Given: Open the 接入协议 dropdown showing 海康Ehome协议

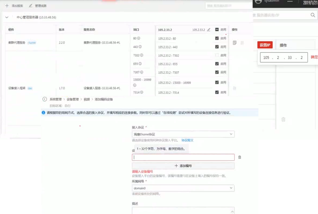Looking at the screenshot, I should pyautogui.click(x=183, y=134).
